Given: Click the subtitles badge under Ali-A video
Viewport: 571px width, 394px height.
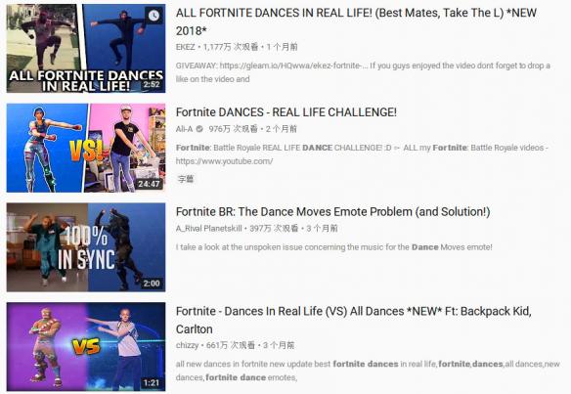Looking at the screenshot, I should coord(186,179).
